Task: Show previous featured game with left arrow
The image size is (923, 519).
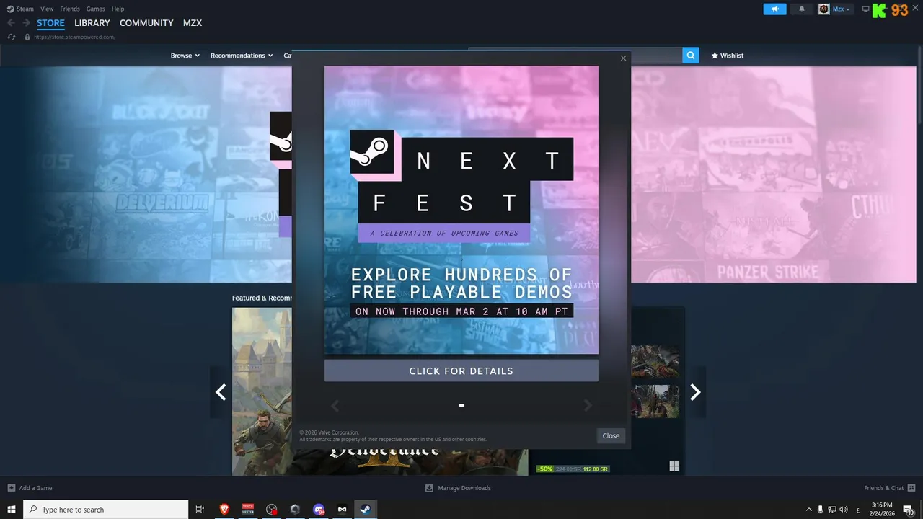Action: point(221,392)
